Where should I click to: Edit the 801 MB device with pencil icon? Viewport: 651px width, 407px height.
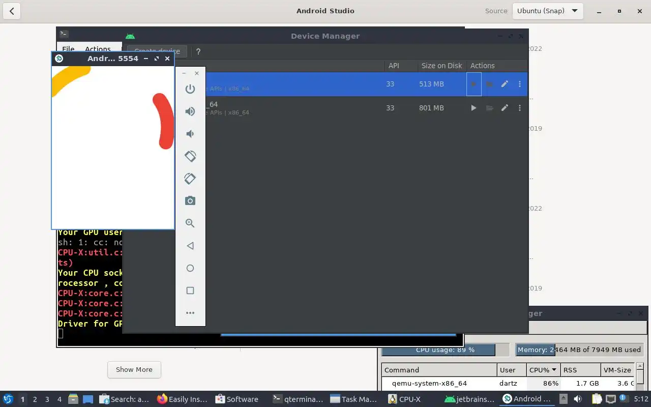click(x=505, y=108)
